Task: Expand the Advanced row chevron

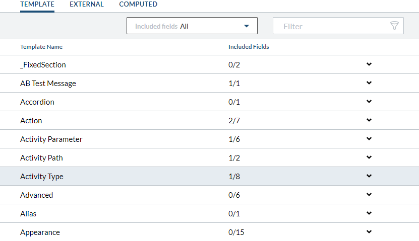Action: [369, 195]
